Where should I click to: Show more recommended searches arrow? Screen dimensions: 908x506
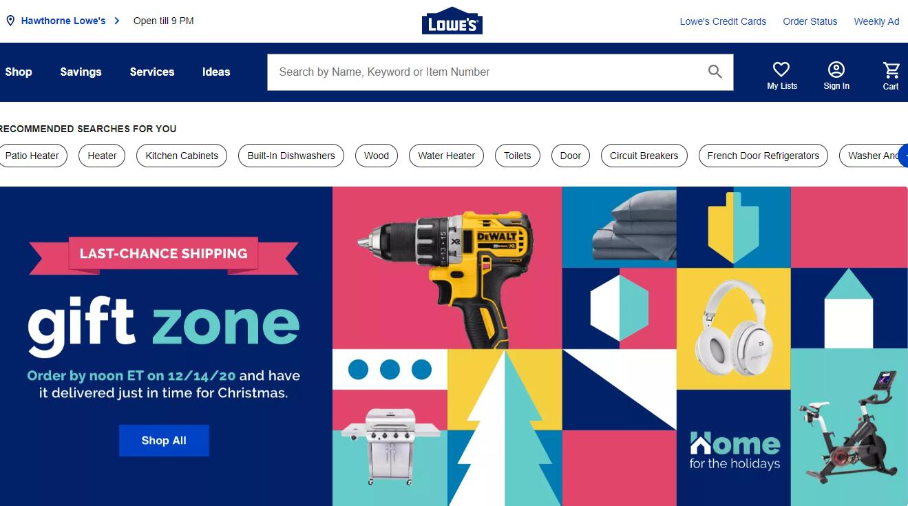coord(903,156)
